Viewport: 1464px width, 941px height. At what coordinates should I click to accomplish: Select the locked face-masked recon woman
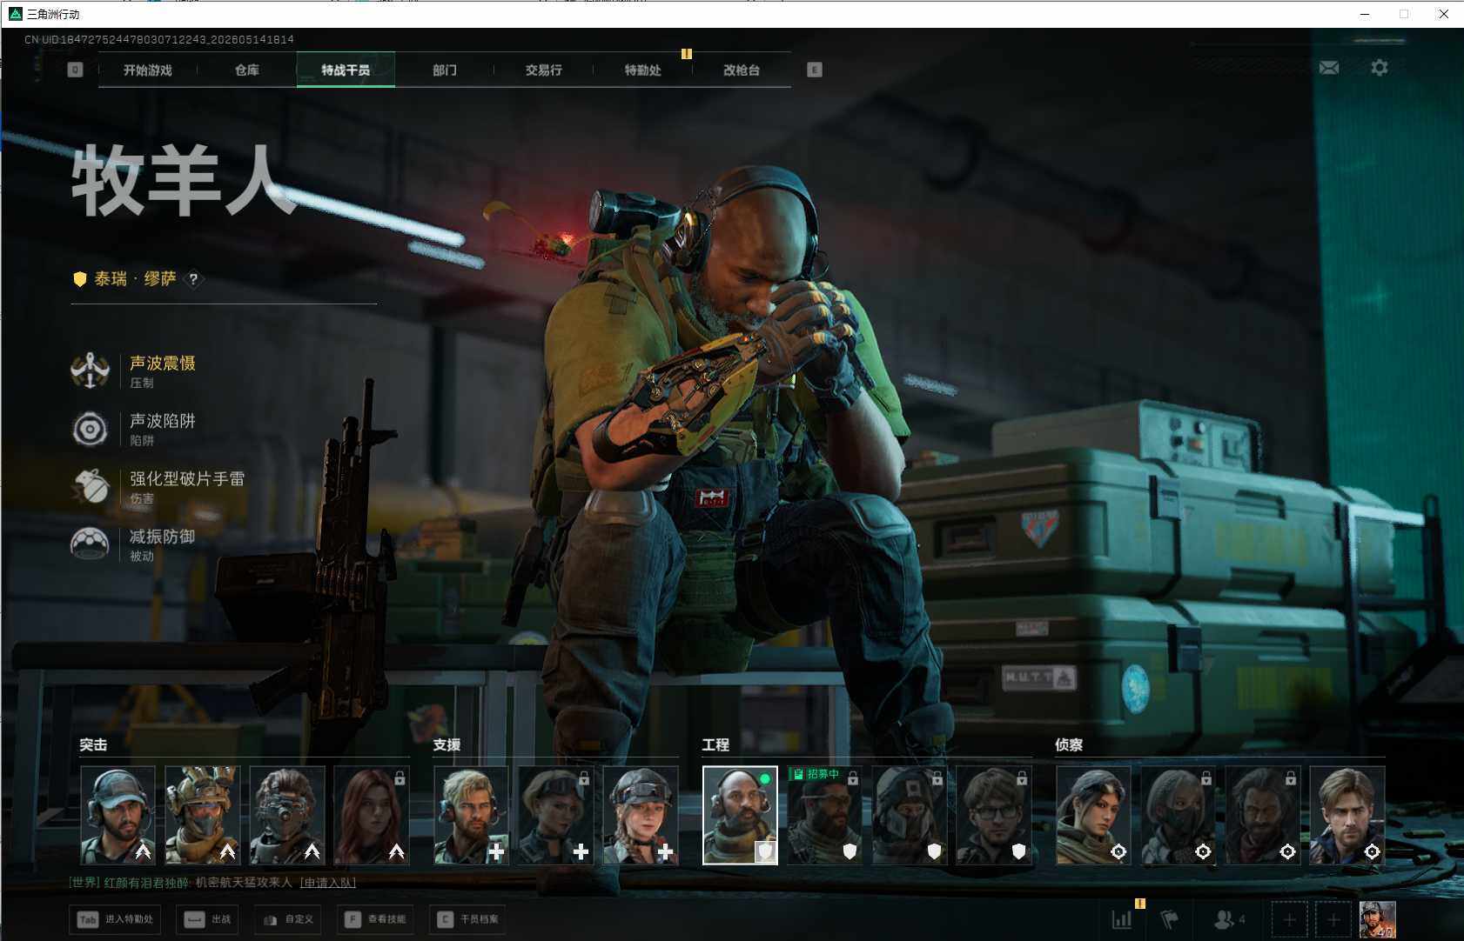pos(1178,816)
